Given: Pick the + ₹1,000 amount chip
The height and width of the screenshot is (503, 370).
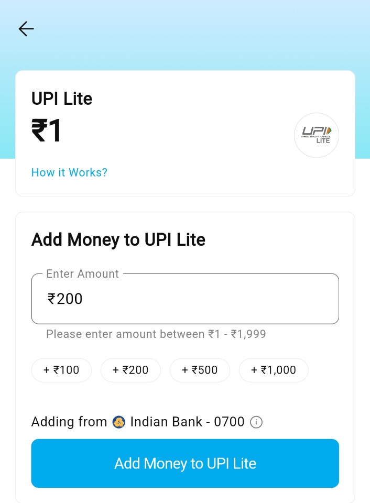Looking at the screenshot, I should click(x=274, y=370).
